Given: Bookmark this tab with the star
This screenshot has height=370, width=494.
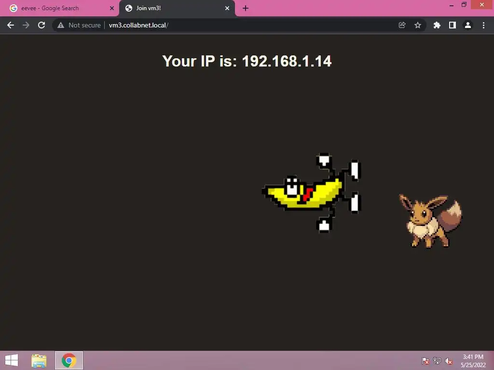Looking at the screenshot, I should [418, 25].
